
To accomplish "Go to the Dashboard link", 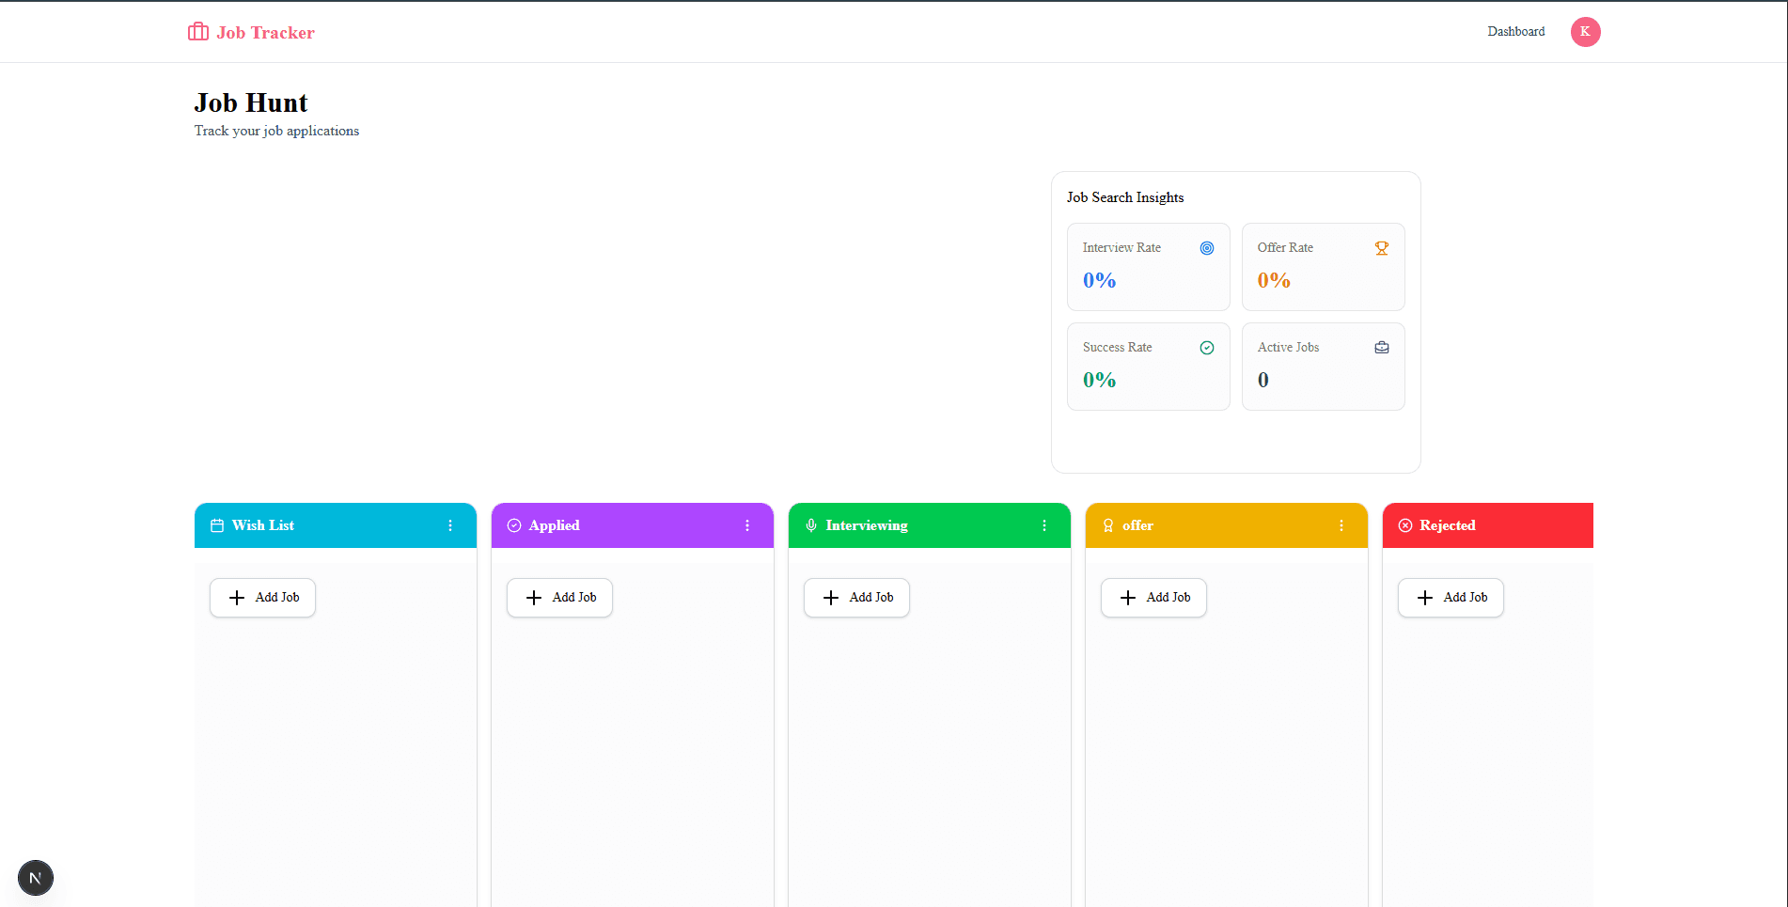I will 1515,32.
